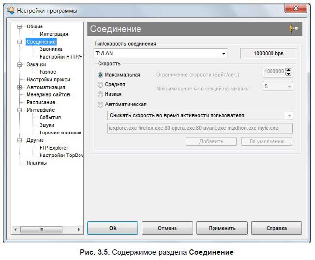Select the Автоматизация tree item
The image size is (315, 260).
46,88
